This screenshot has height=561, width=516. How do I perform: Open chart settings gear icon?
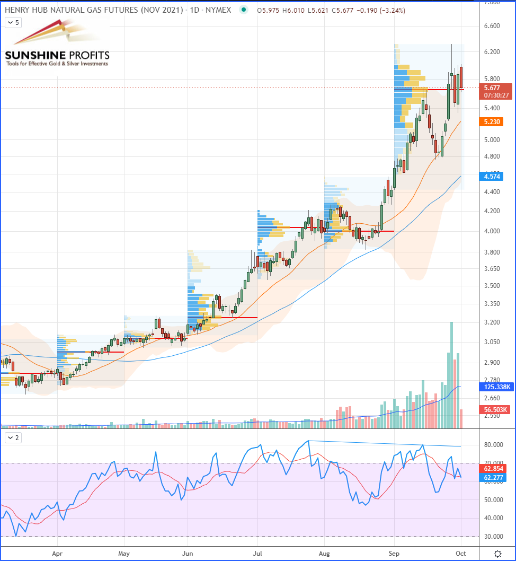pyautogui.click(x=497, y=554)
